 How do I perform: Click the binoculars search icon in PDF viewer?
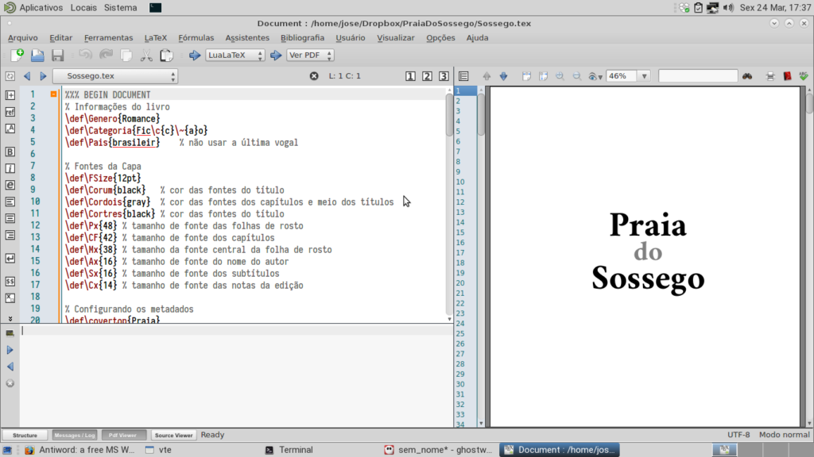click(747, 76)
